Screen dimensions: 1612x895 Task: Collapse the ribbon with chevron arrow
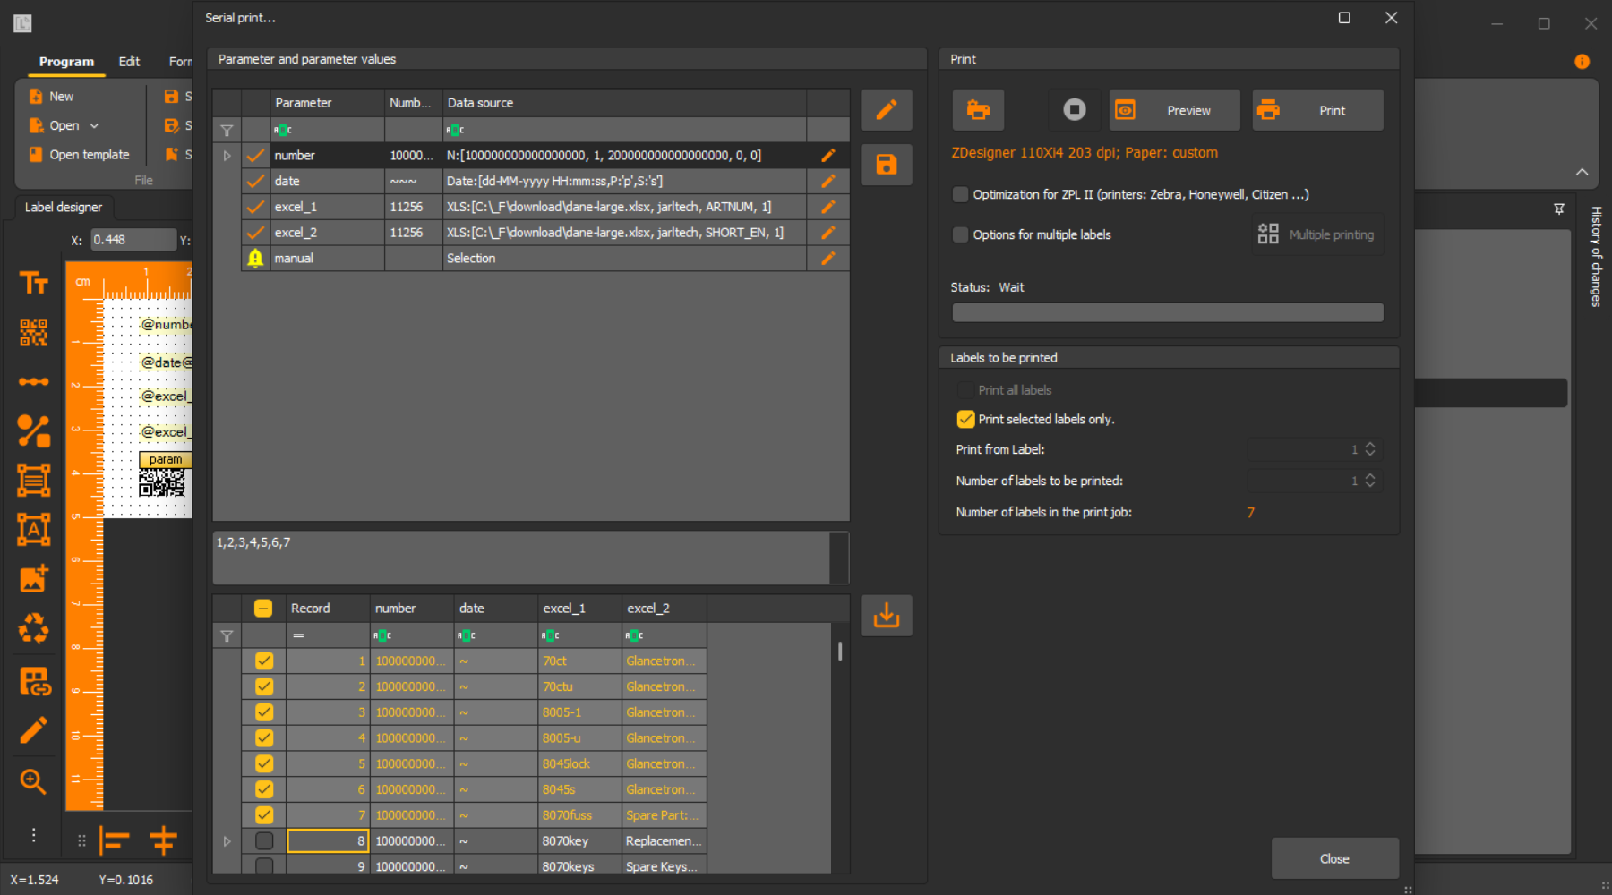tap(1582, 172)
